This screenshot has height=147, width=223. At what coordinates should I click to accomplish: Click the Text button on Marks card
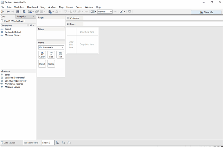tap(60, 55)
